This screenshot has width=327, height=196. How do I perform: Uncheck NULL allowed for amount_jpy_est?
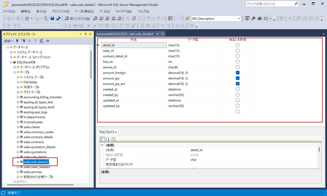click(x=237, y=84)
